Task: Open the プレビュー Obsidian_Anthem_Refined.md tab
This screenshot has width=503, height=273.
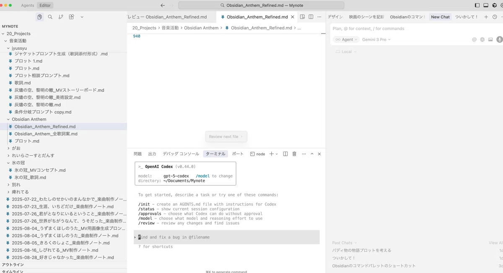Action: [167, 17]
